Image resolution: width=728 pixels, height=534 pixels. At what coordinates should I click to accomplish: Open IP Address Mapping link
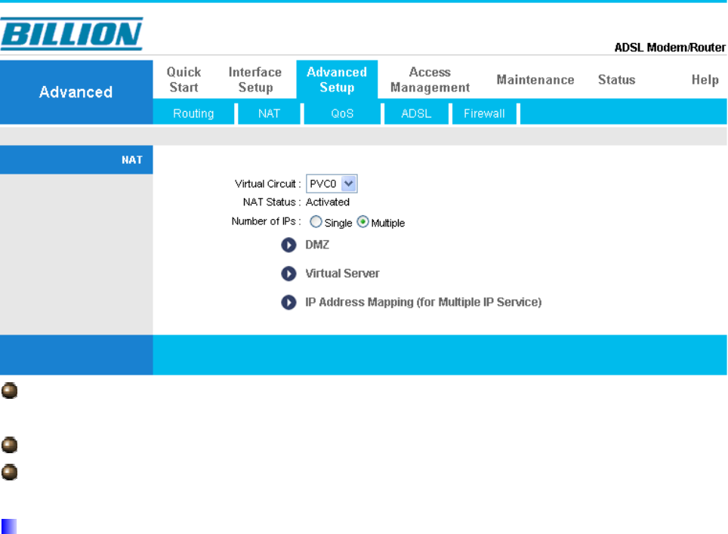[x=424, y=302]
